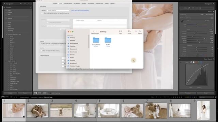Select the Color treatment option
Image resolution: width=218 pixels, height=122 pixels.
[x=202, y=15]
